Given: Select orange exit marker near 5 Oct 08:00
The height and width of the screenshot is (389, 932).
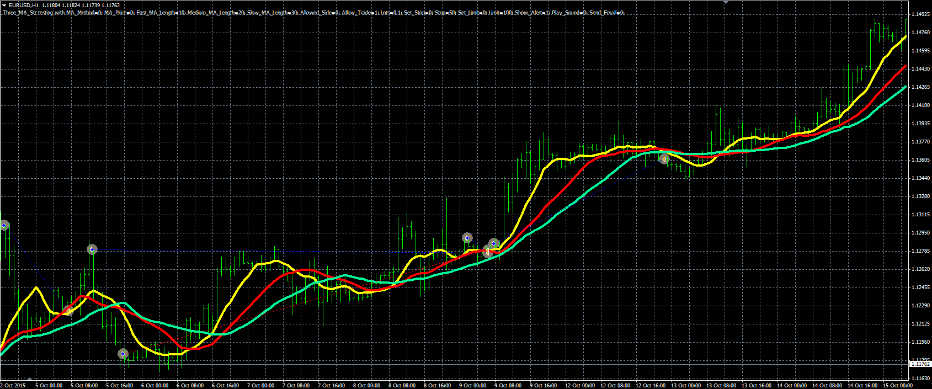Looking at the screenshot, I should (68, 311).
